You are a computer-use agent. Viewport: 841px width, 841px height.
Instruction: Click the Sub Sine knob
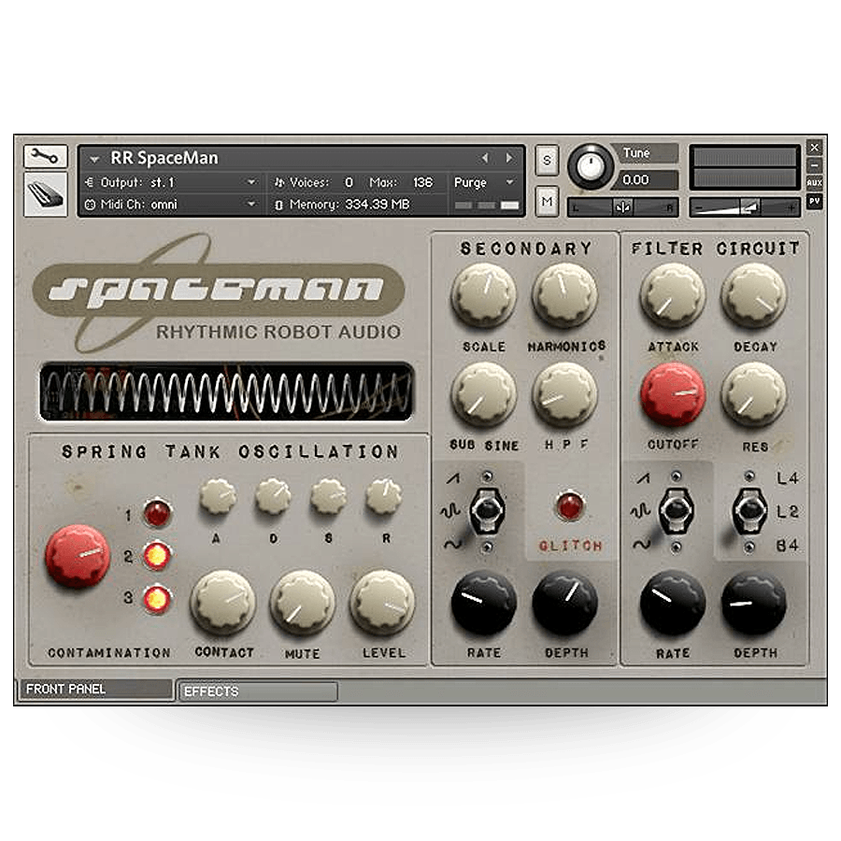tap(484, 395)
